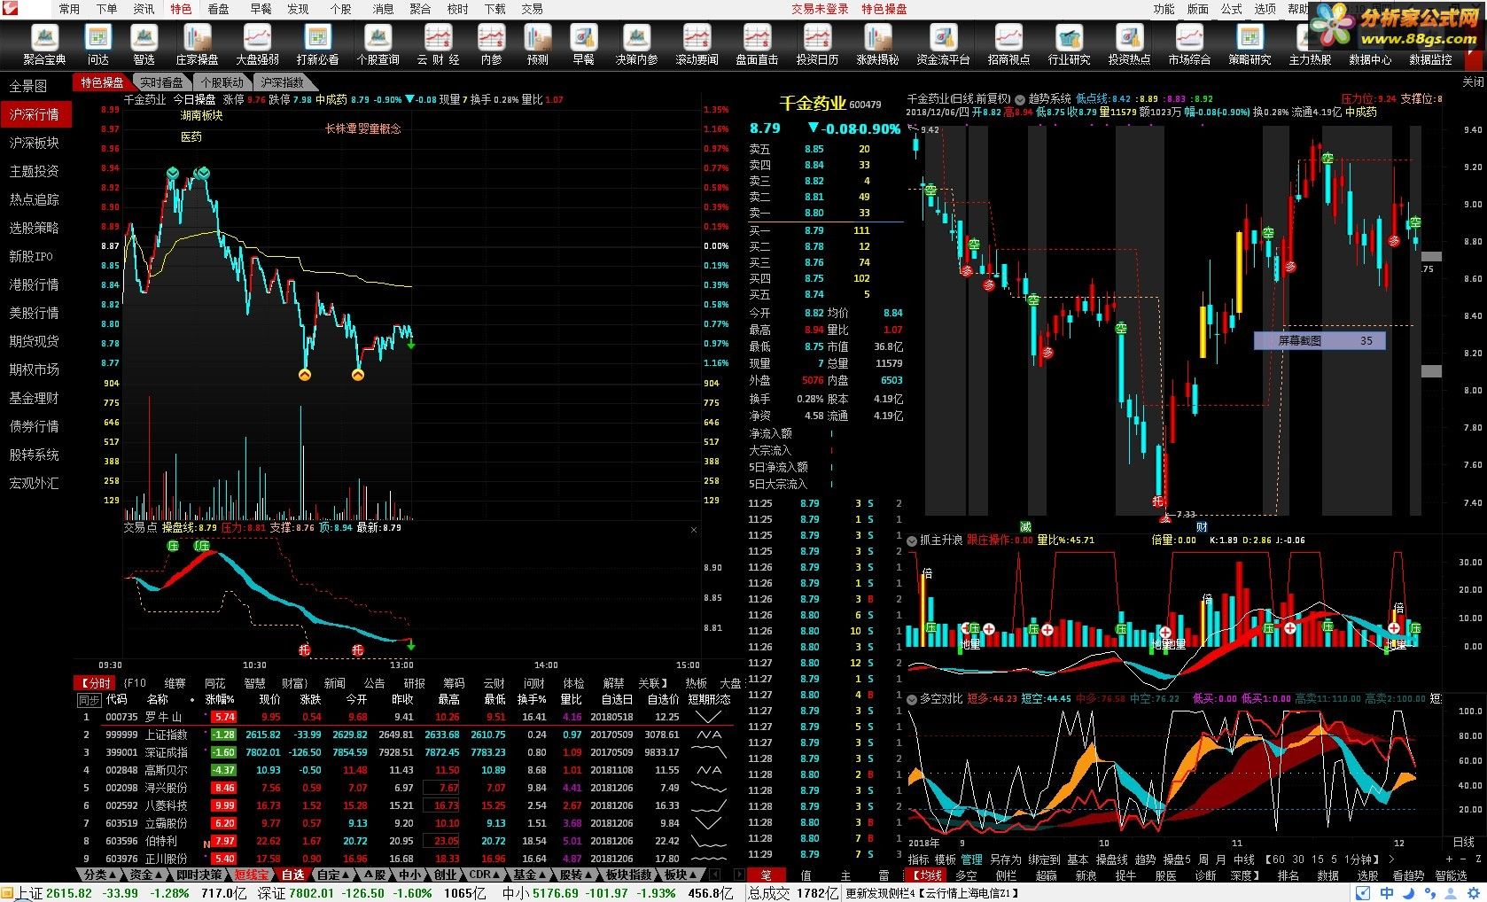1487x902 pixels.
Task: Open the 策略研究 toolbar icon
Action: pos(1250,44)
